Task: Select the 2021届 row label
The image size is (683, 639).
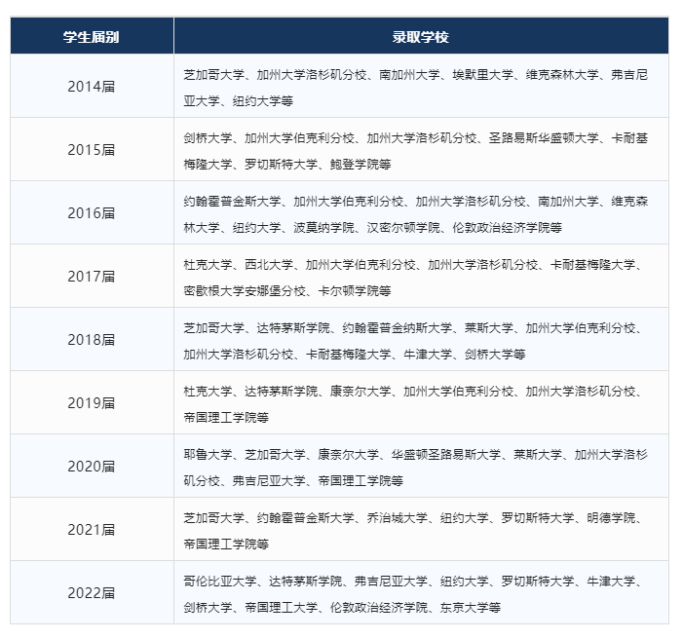Action: (x=92, y=529)
